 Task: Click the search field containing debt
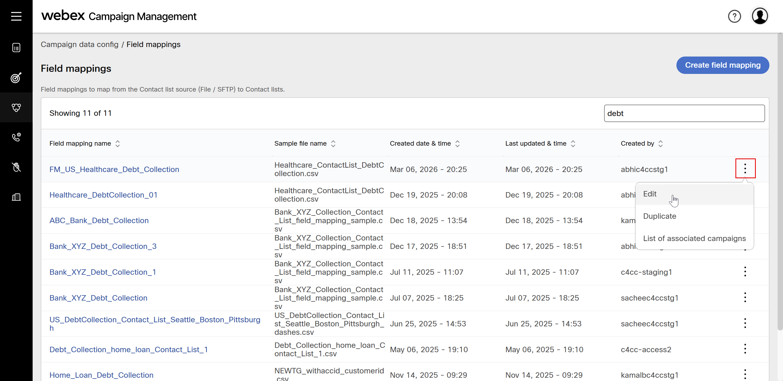(684, 113)
